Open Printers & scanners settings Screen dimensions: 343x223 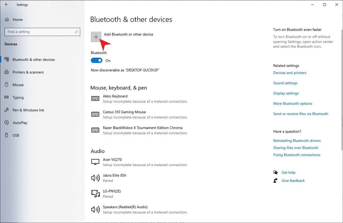click(28, 72)
